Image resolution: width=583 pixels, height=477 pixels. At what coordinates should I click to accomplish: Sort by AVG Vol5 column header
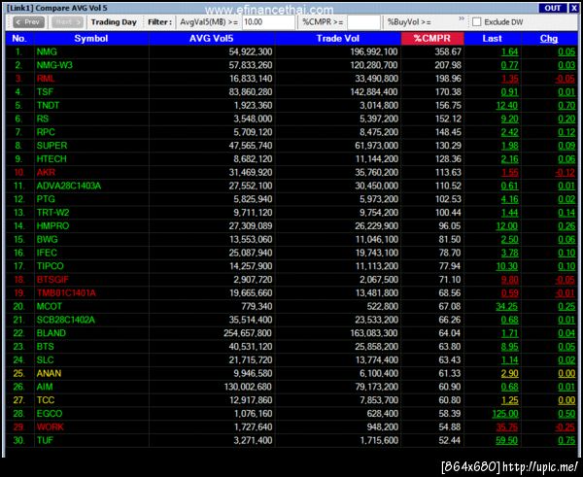click(x=212, y=39)
